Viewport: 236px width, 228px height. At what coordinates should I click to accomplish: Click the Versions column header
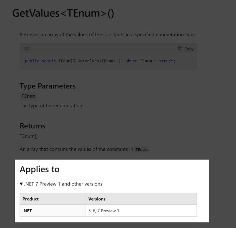pos(97,199)
